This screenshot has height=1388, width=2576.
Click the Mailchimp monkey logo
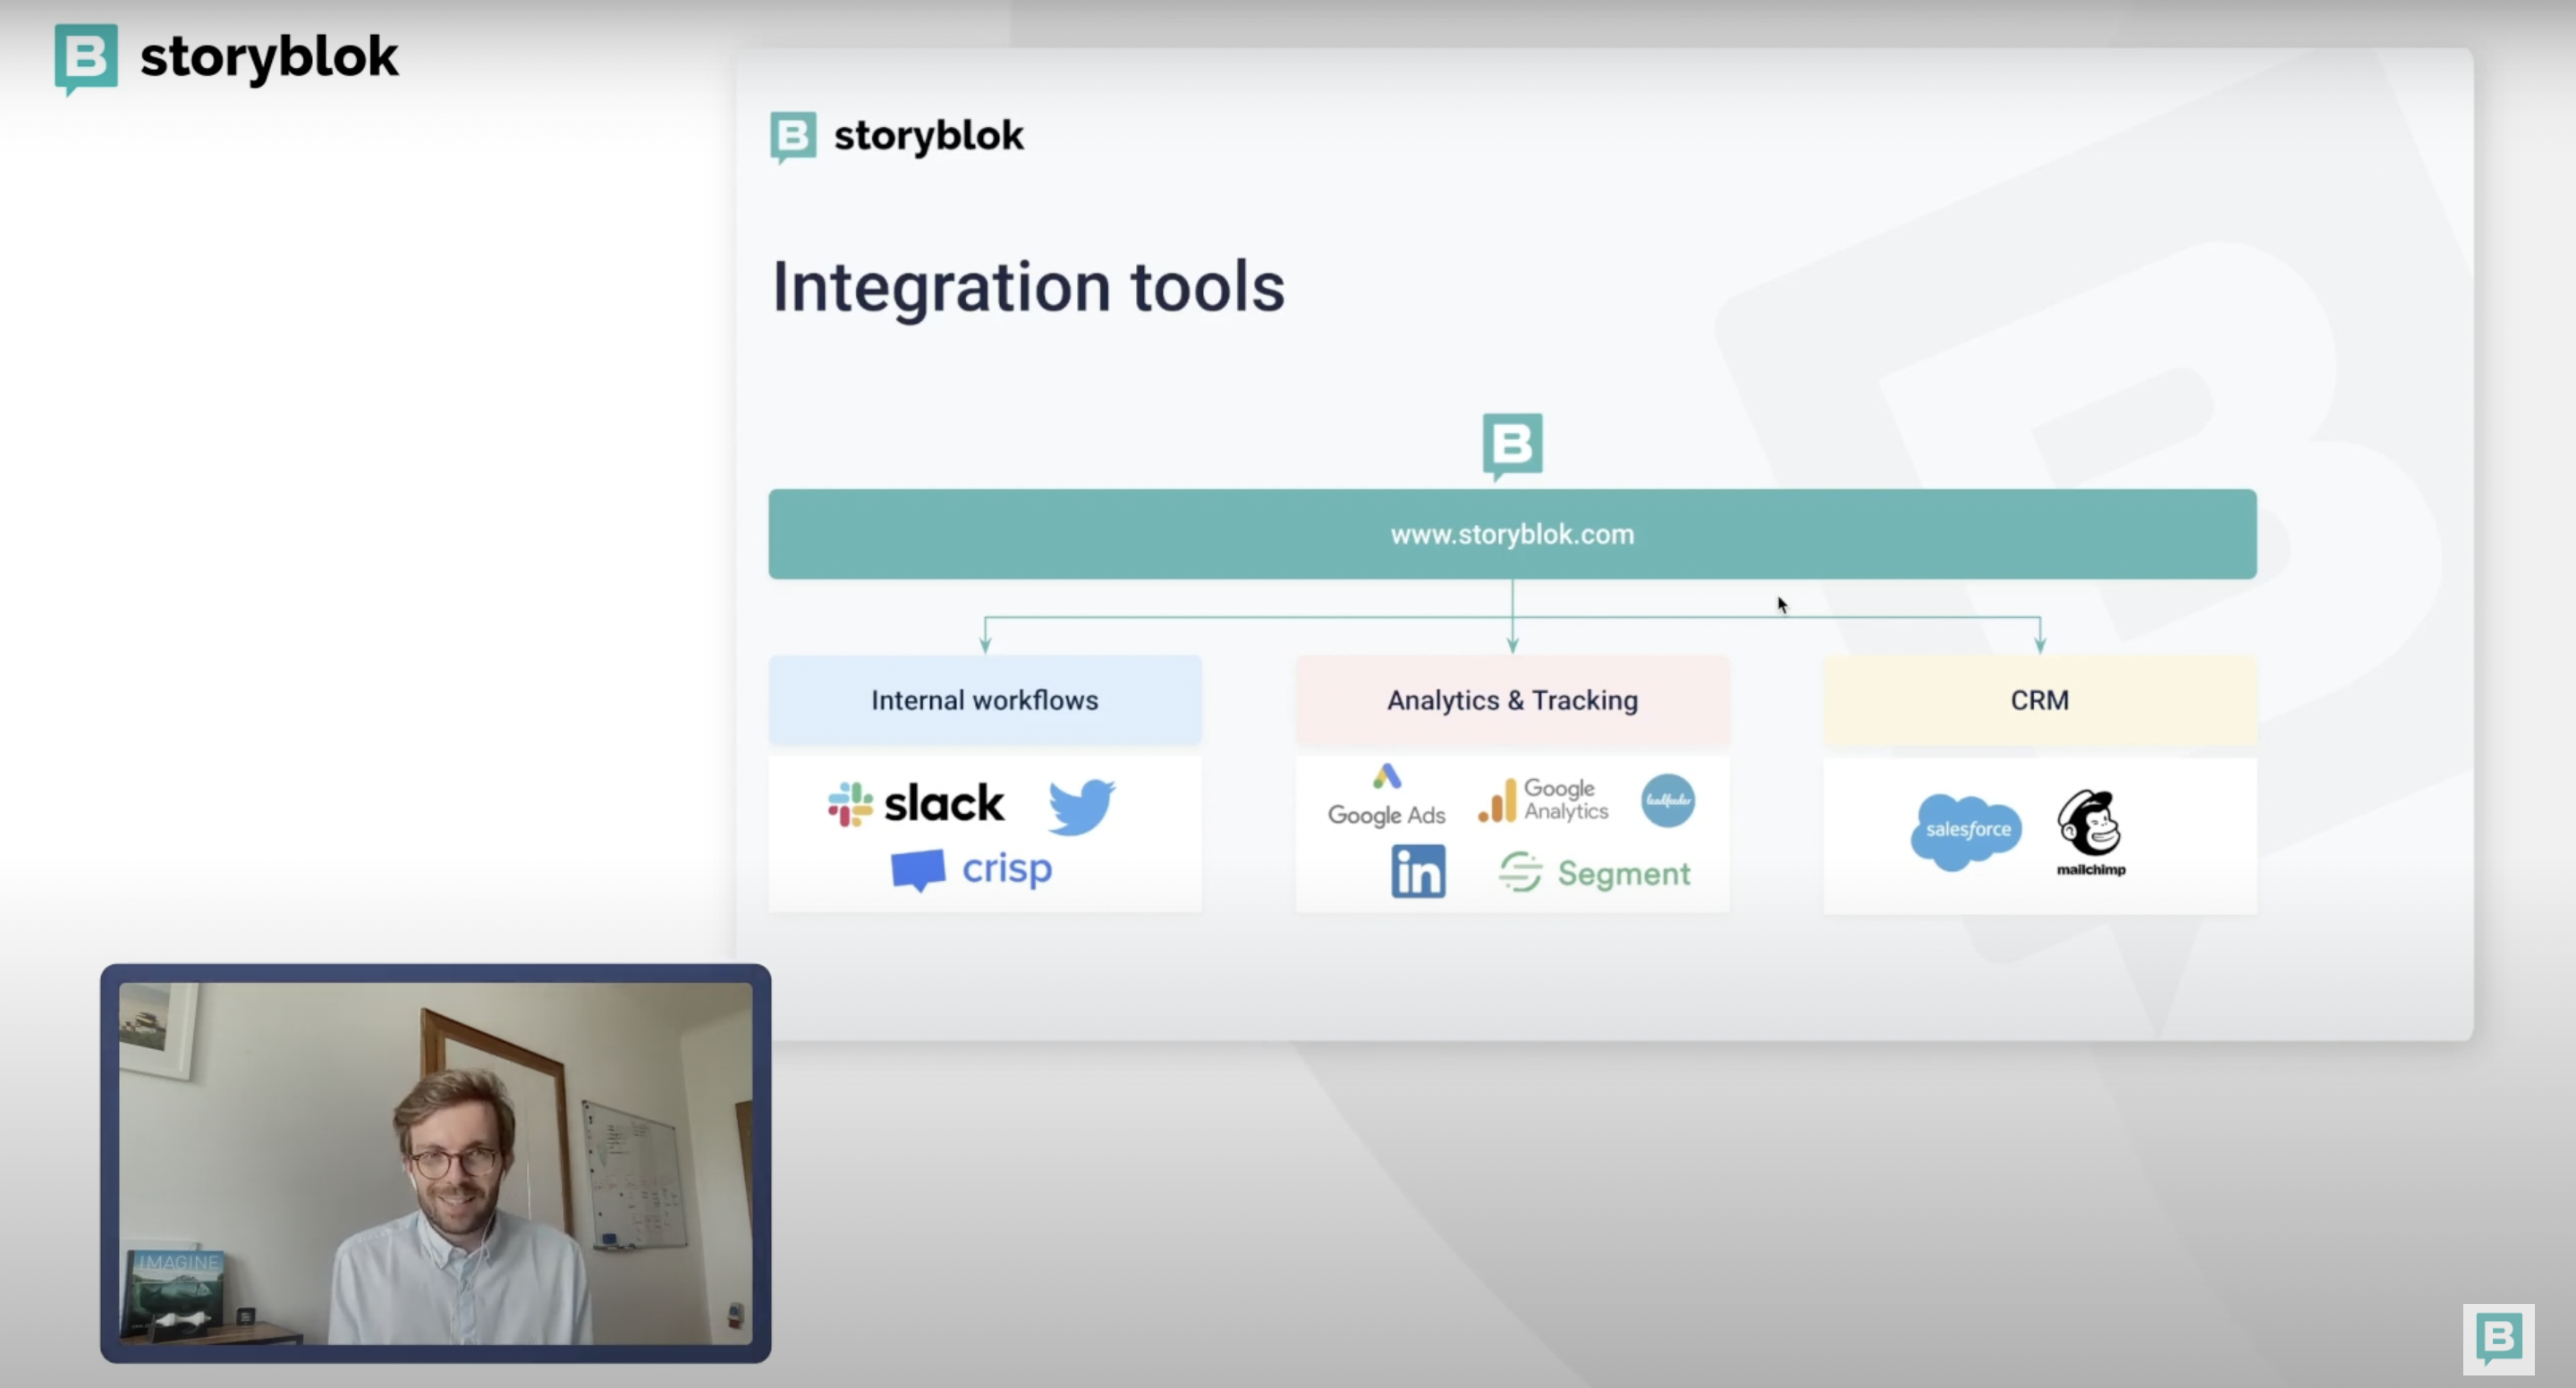point(2090,831)
